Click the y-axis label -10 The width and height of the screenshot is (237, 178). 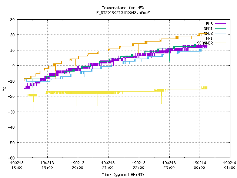click(x=11, y=81)
